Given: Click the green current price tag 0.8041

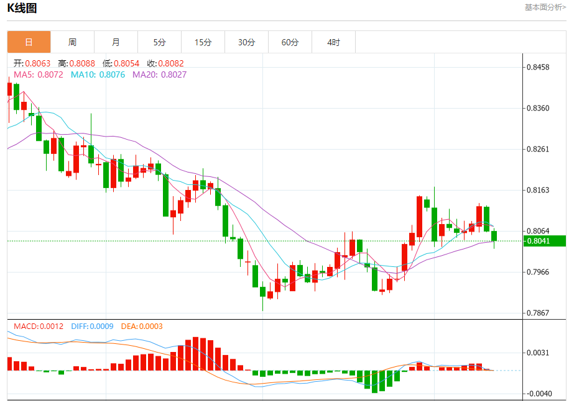Looking at the screenshot, I should coord(544,241).
